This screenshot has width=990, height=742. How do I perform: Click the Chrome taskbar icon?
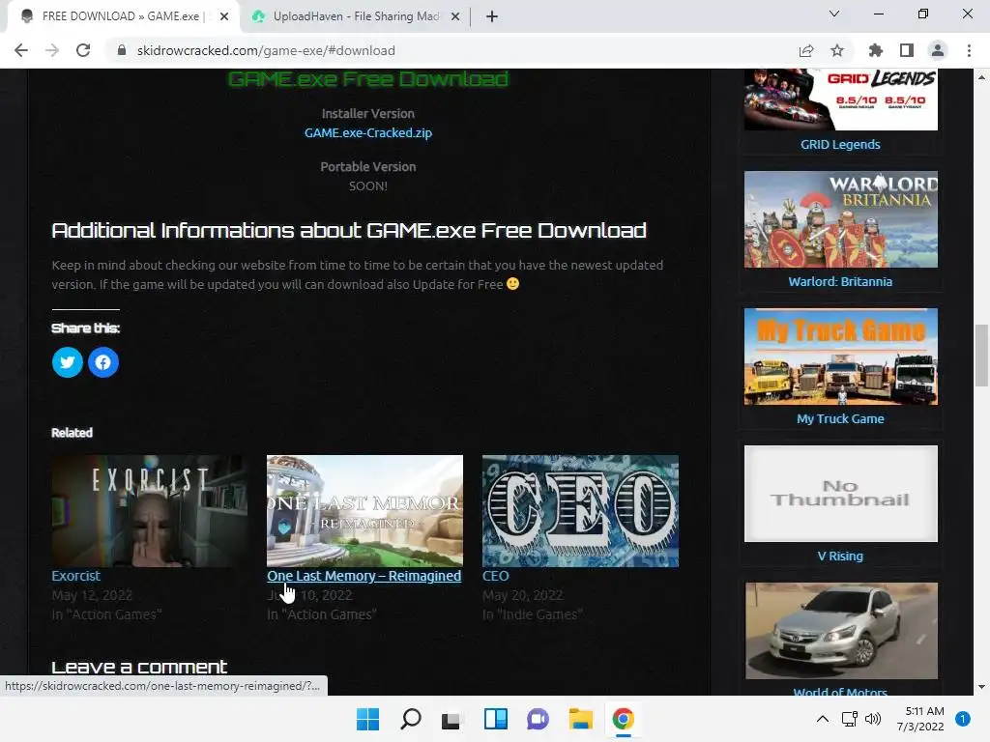[x=624, y=719]
